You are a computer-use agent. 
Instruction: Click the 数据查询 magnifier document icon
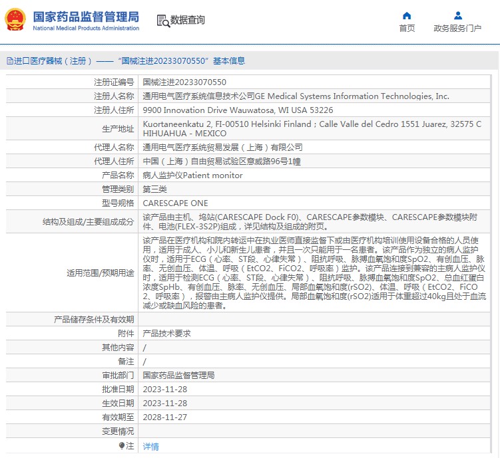pos(163,21)
